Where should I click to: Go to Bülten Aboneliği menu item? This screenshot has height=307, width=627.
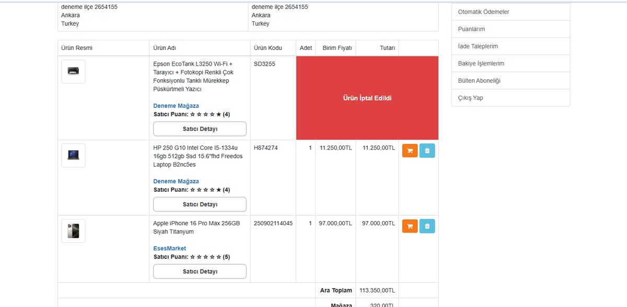point(479,81)
